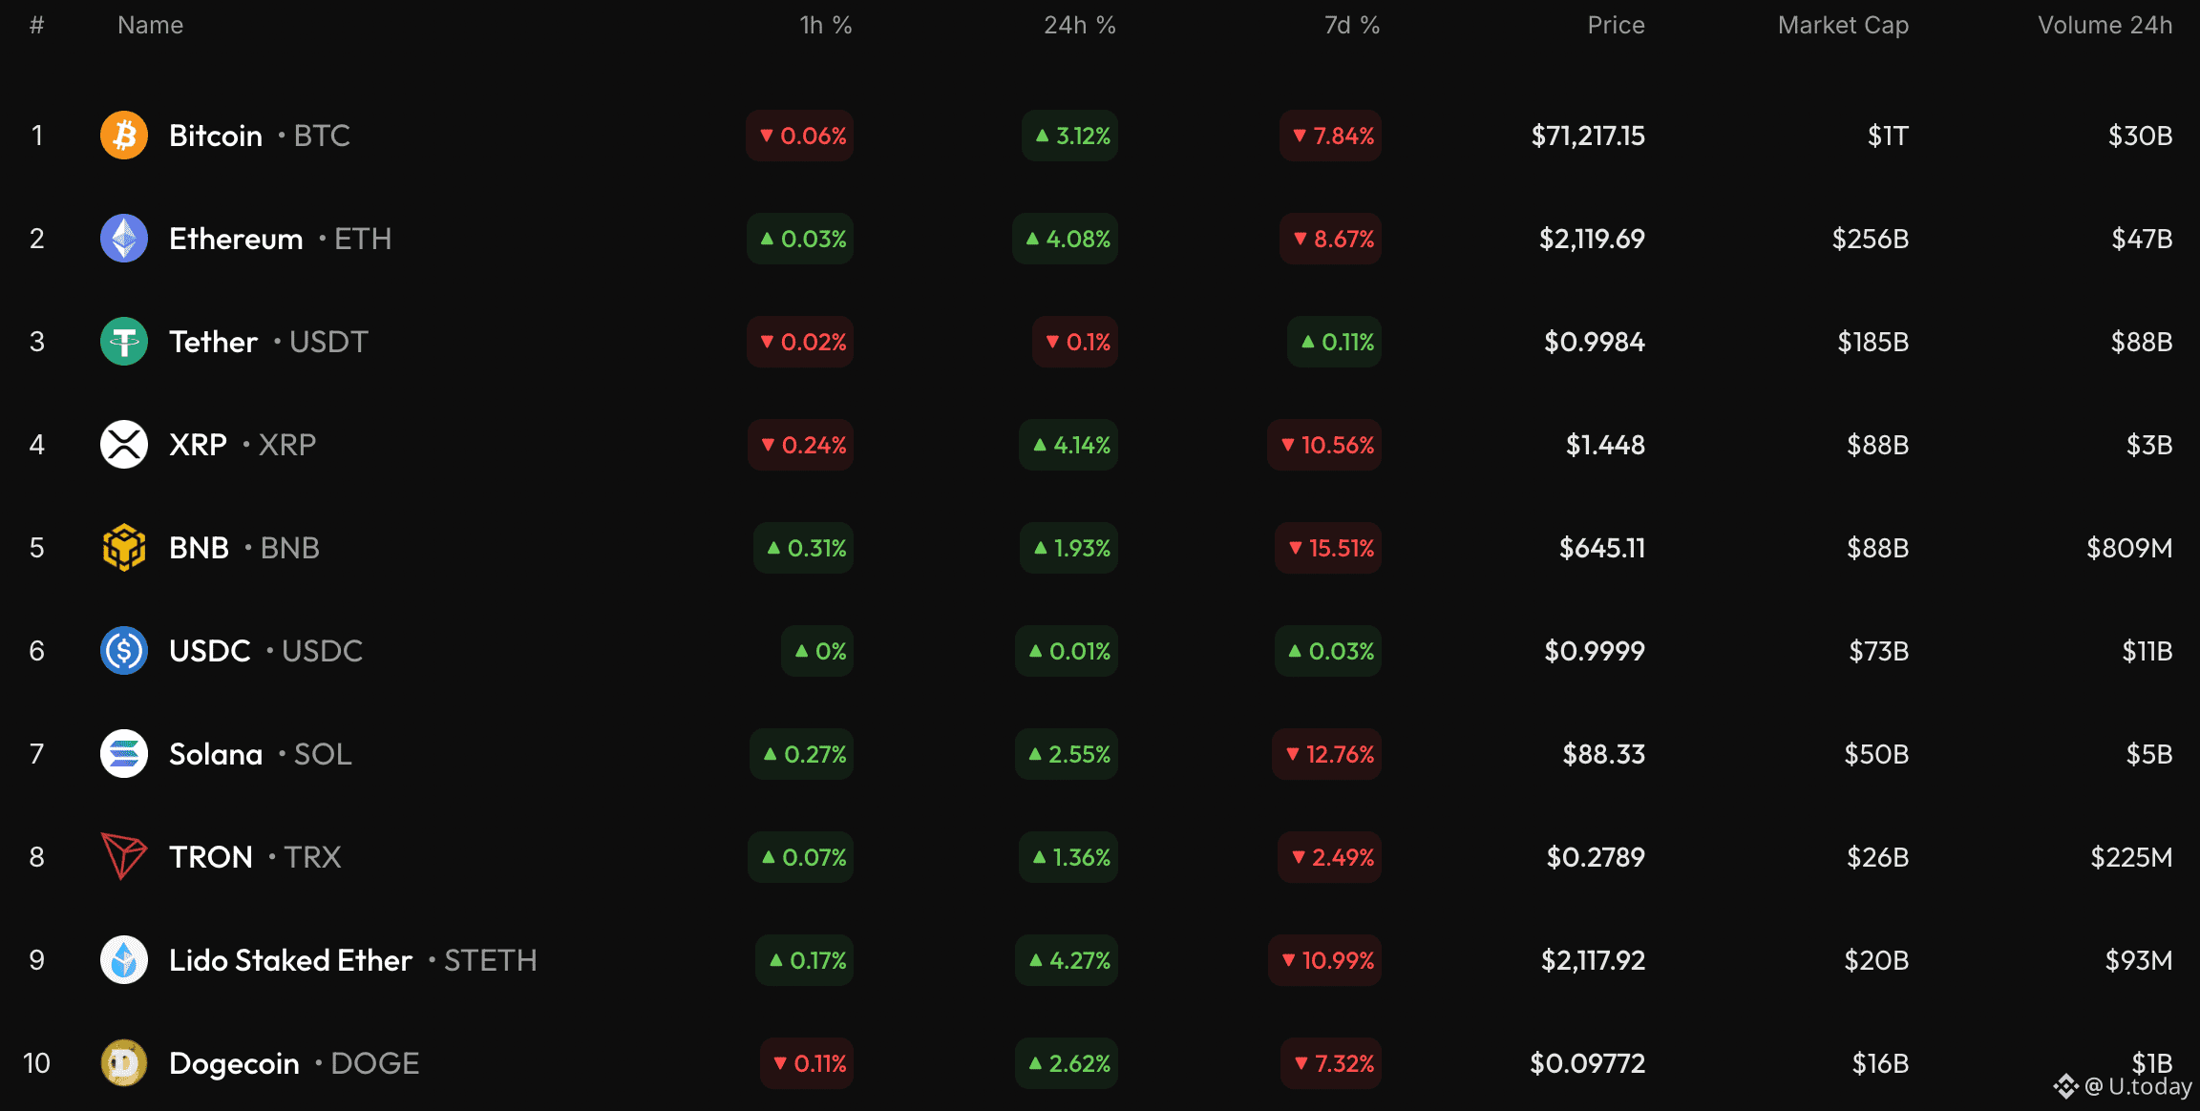Click the Ethereum diamond logo icon
The width and height of the screenshot is (2200, 1111).
tap(124, 239)
